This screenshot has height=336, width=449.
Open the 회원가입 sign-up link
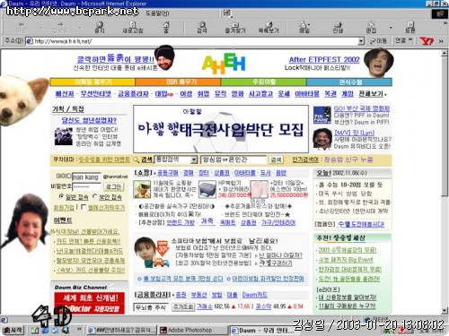(64, 207)
